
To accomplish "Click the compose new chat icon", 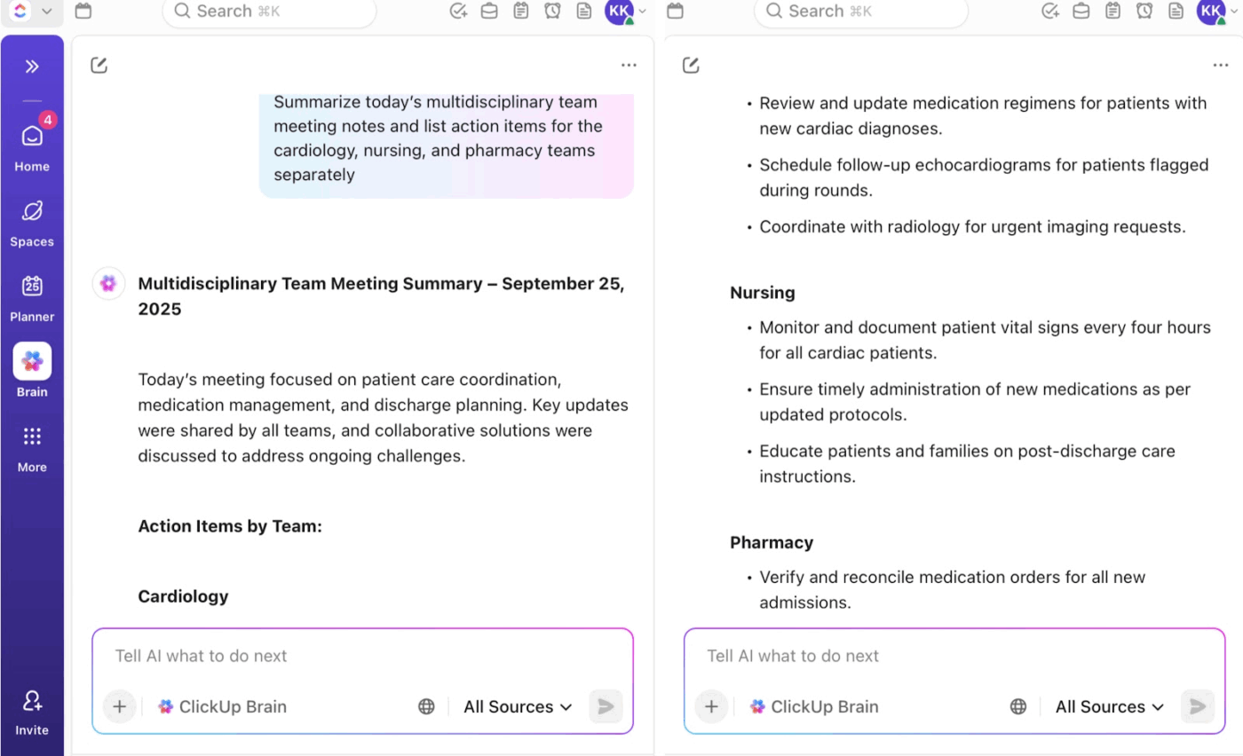I will tap(99, 64).
